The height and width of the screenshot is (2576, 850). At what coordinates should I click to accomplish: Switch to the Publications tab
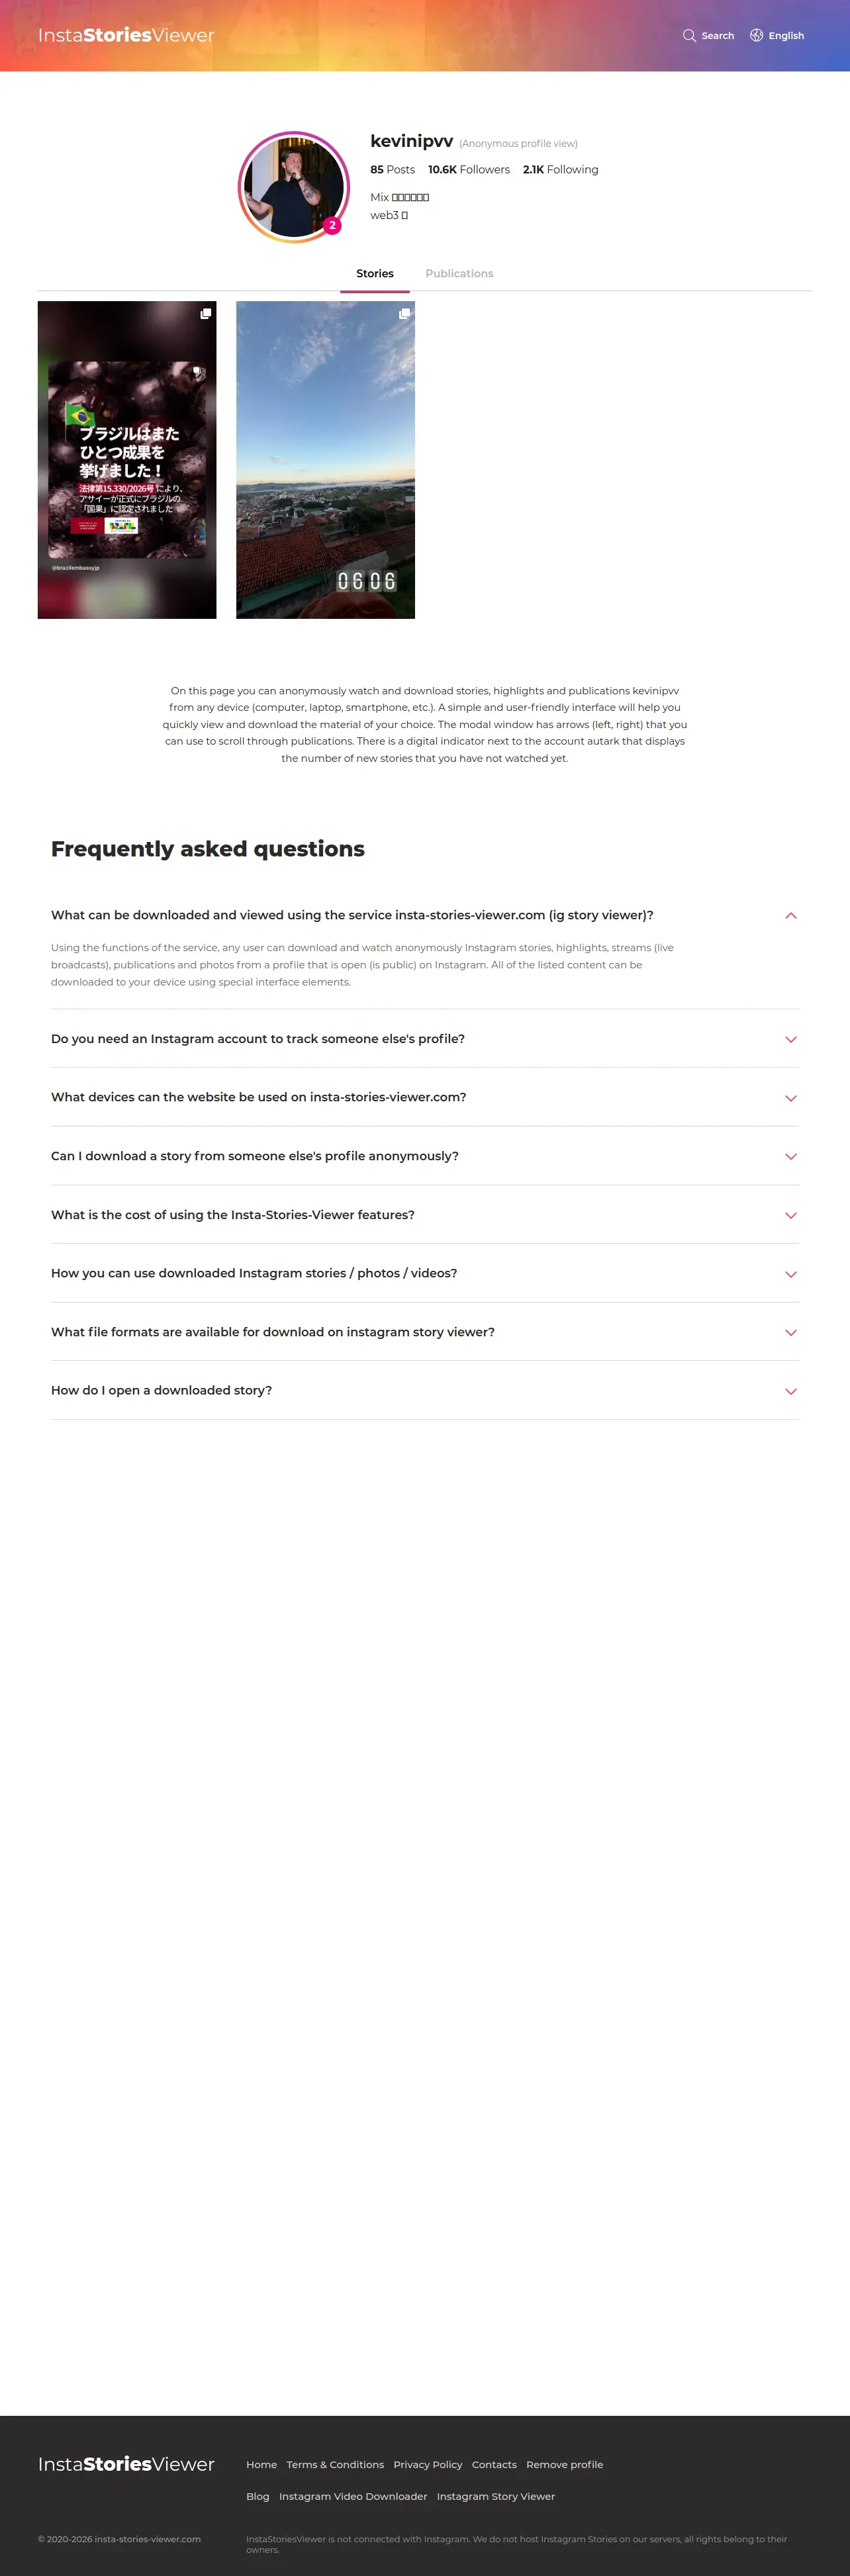tap(459, 274)
